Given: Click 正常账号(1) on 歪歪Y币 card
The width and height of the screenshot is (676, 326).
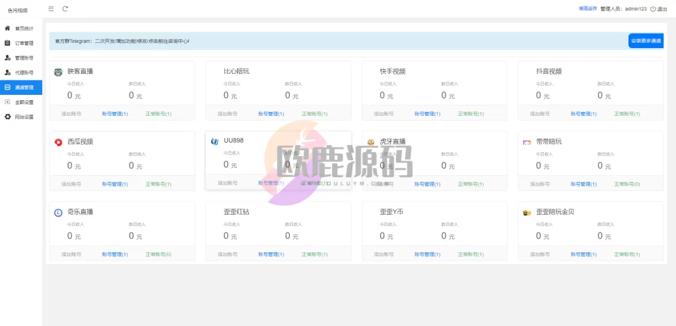Looking at the screenshot, I should [x=471, y=254].
